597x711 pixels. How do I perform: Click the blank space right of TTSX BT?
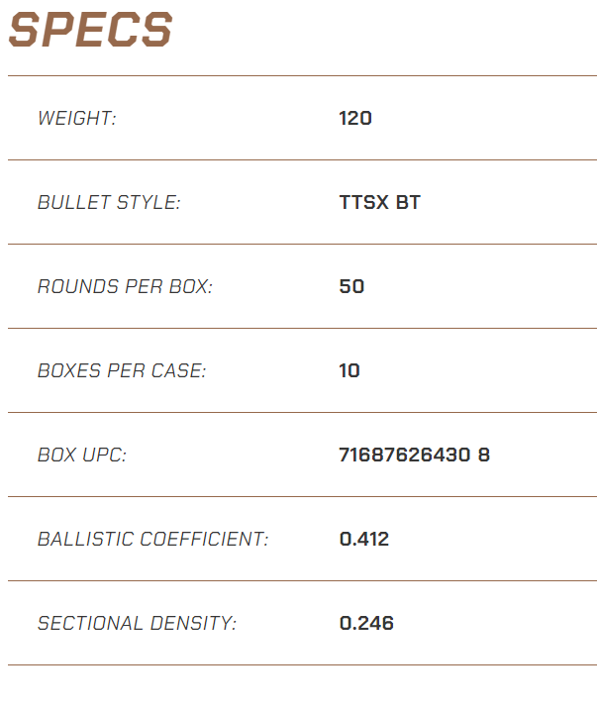(509, 202)
